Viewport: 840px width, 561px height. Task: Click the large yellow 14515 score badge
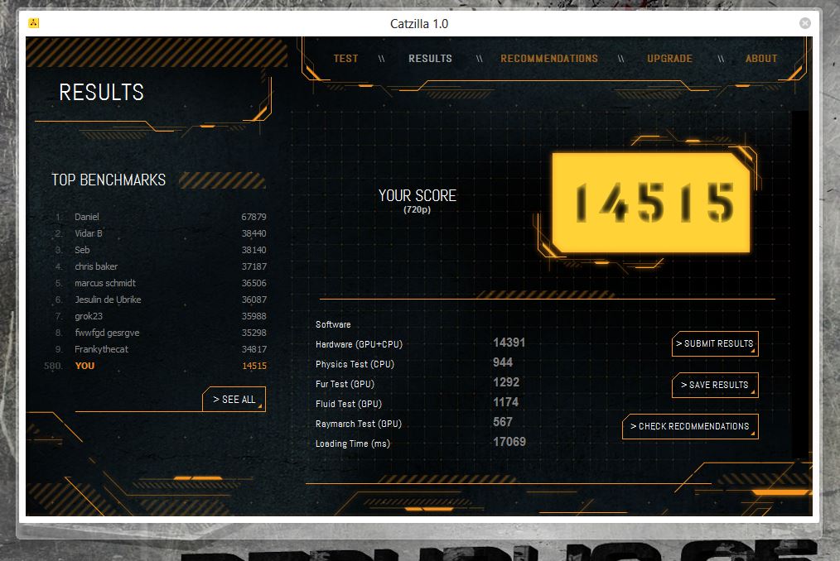tap(651, 203)
